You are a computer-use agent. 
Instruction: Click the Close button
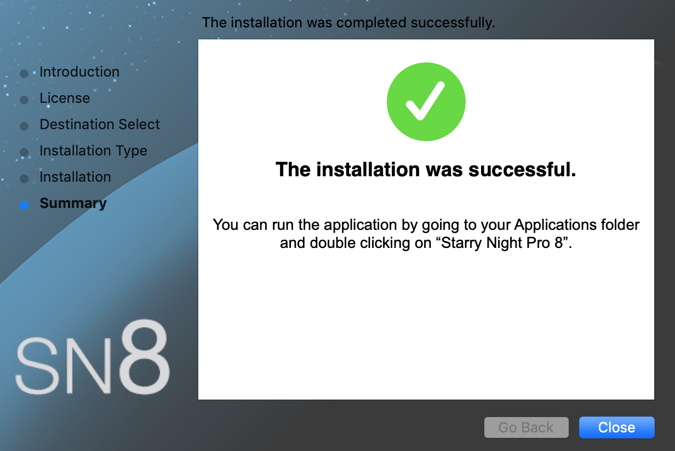pos(616,427)
